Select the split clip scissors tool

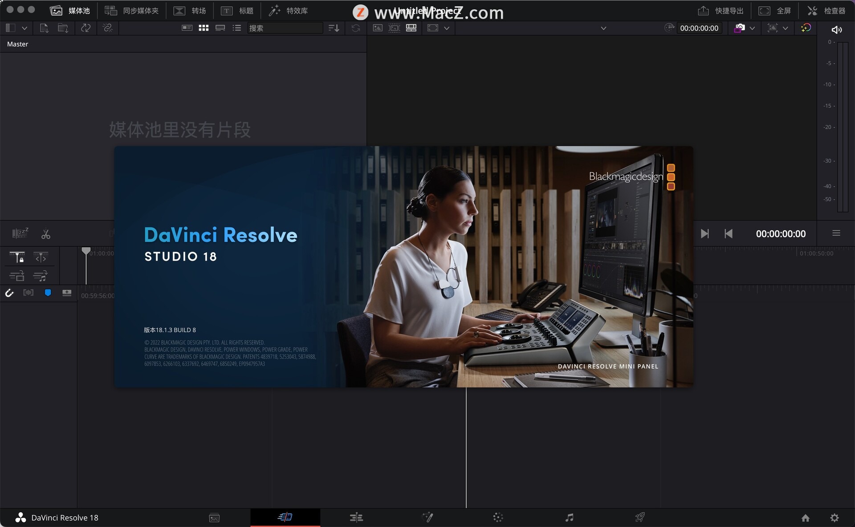(46, 234)
